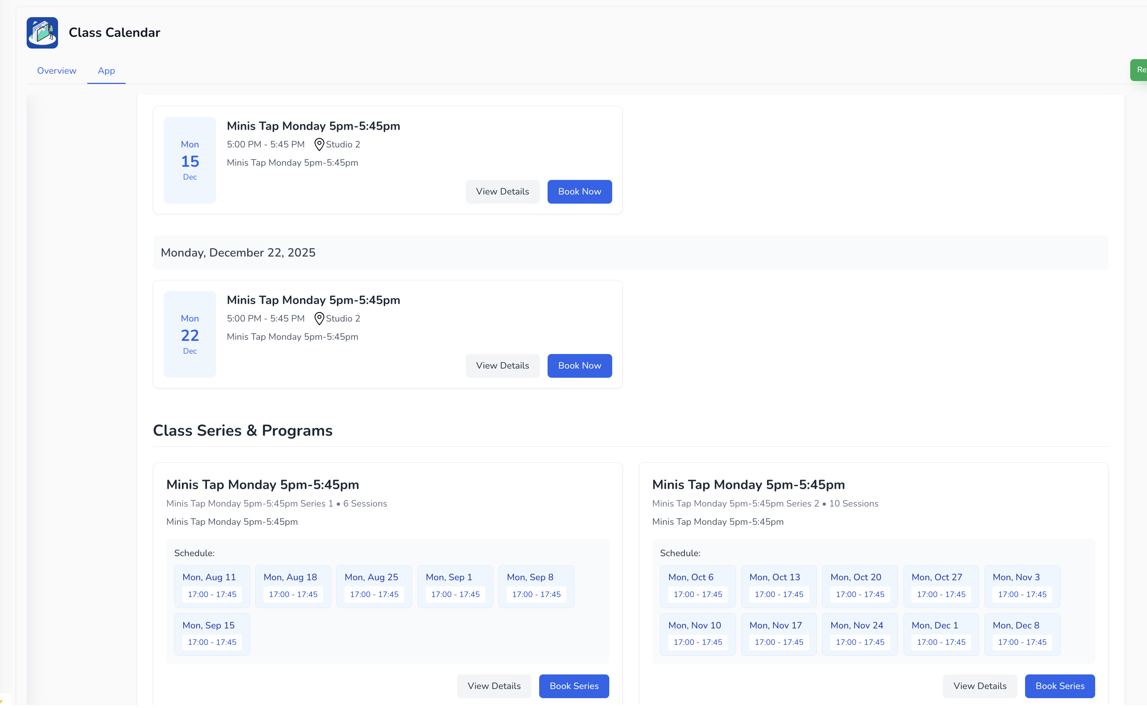
Task: Book Series for the 6 Sessions program
Action: (574, 686)
